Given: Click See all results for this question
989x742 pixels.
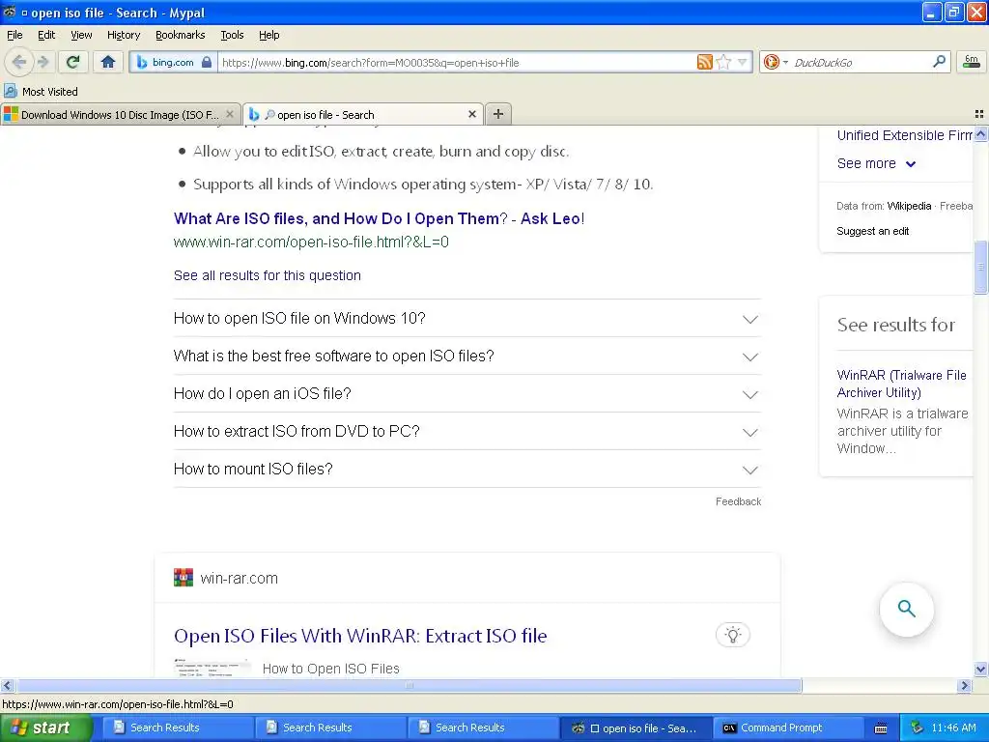Looking at the screenshot, I should pos(267,275).
